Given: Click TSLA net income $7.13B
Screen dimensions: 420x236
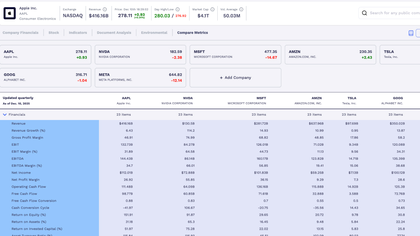Looking at the screenshot, I should [x=353, y=173].
